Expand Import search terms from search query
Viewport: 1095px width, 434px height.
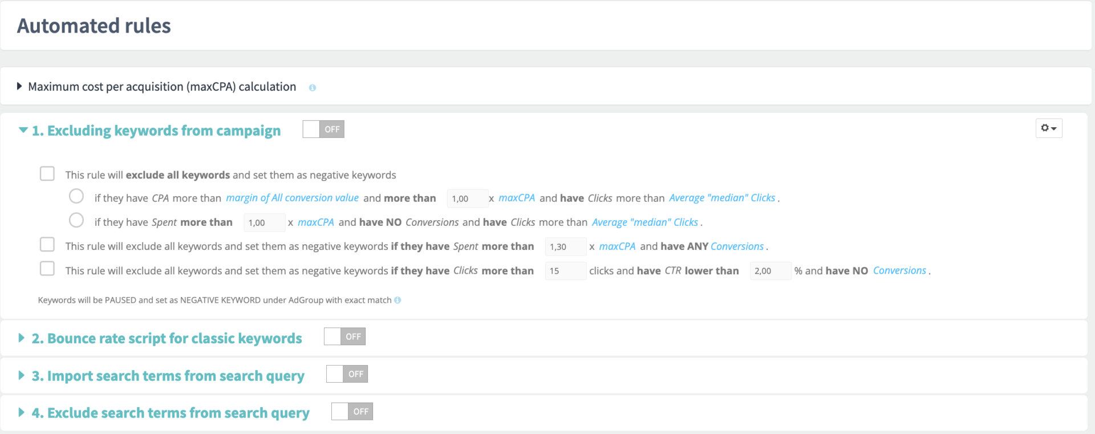click(21, 375)
